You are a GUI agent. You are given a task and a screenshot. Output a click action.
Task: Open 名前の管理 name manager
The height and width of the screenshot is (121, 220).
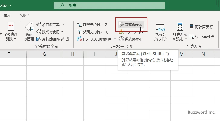[29, 31]
